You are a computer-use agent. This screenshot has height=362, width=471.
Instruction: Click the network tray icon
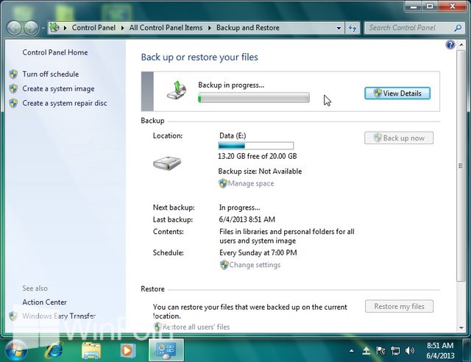(395, 350)
